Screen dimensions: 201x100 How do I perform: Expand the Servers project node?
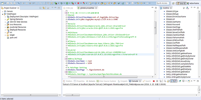[x=3, y=11]
